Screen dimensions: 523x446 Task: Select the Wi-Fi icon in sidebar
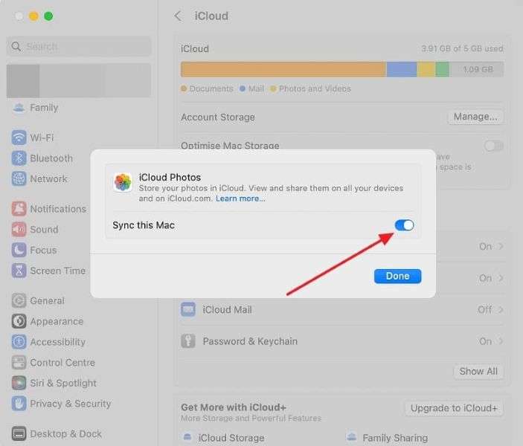pos(19,138)
